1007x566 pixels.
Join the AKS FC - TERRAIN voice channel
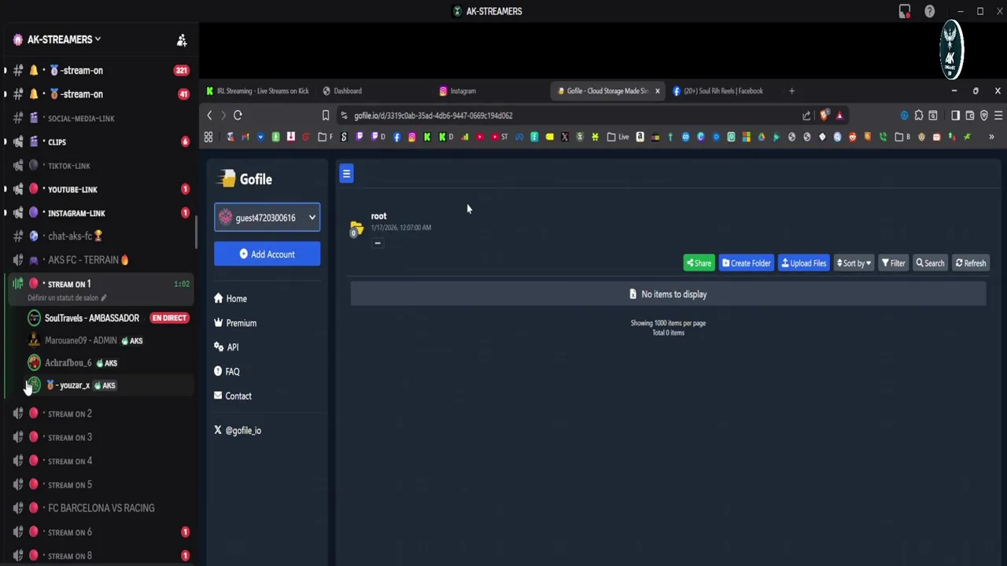99,260
